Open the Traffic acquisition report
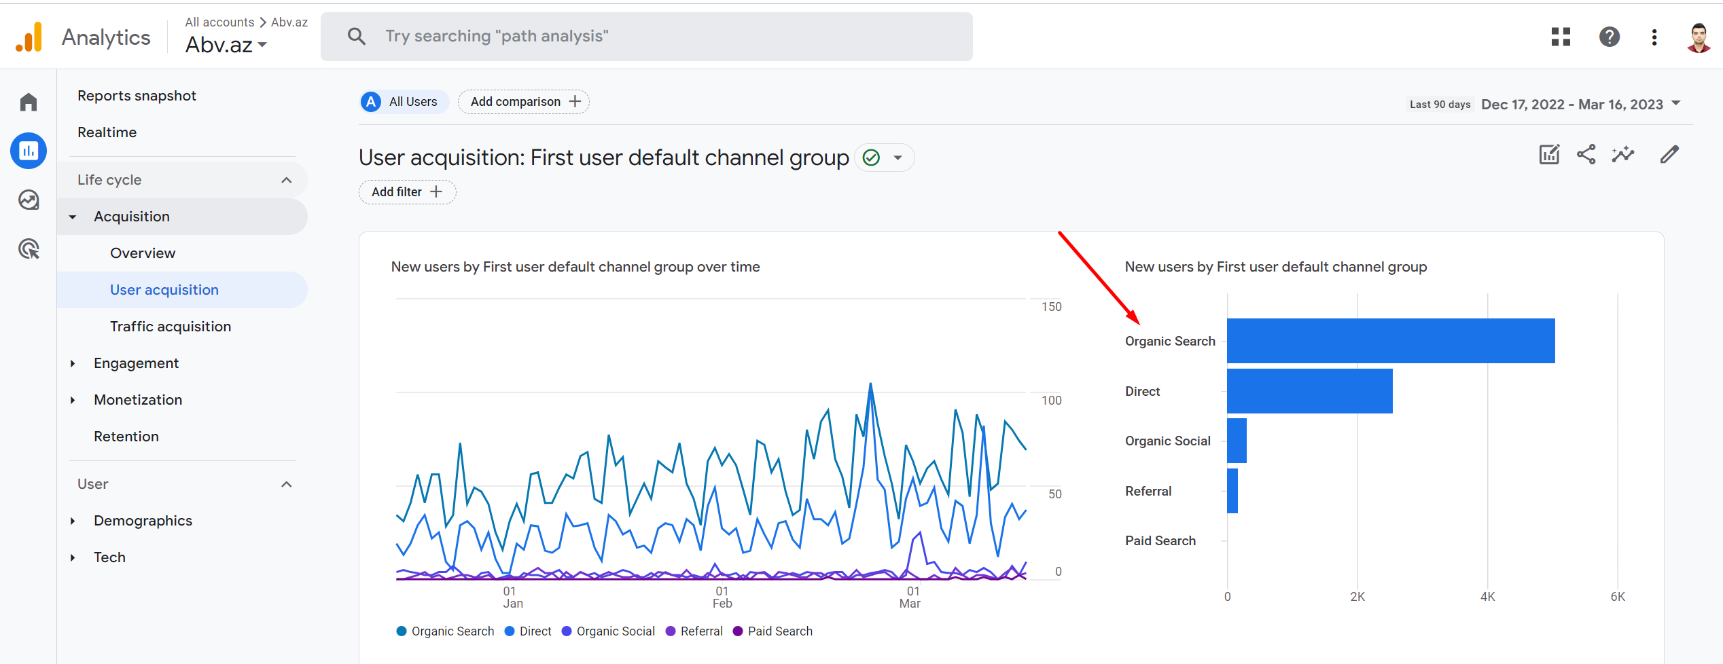Viewport: 1723px width, 664px height. point(171,327)
